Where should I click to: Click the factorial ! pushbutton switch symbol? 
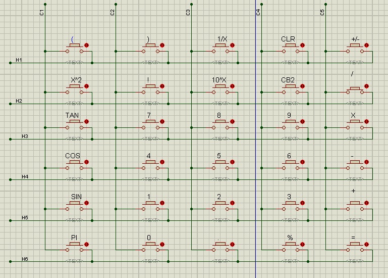click(150, 89)
